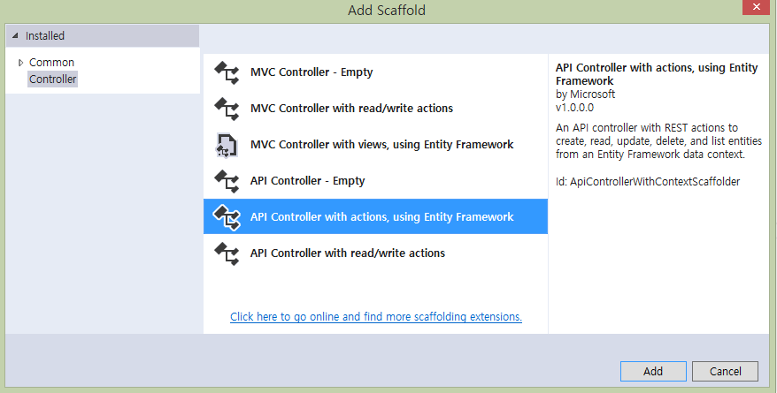Choose MVC Controller - Empty template

point(375,72)
